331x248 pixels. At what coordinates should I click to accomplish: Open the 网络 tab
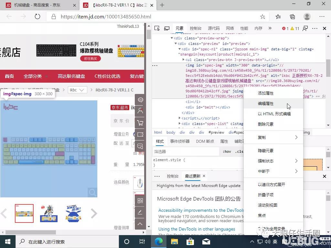coord(230,28)
